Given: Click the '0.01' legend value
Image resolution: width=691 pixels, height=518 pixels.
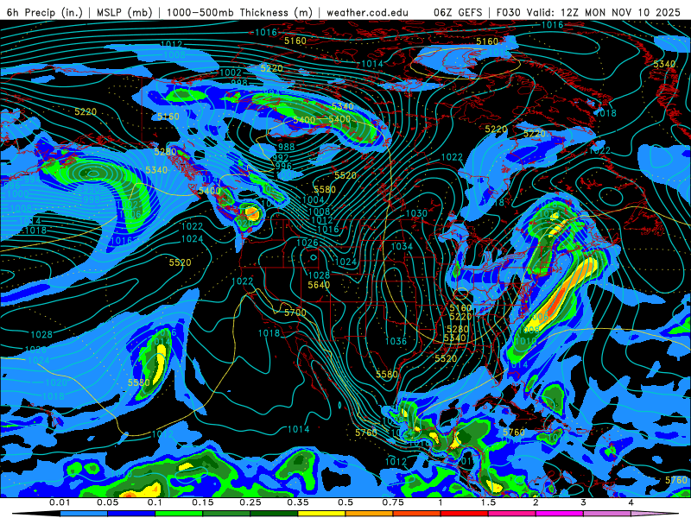Looking at the screenshot, I should (59, 502).
